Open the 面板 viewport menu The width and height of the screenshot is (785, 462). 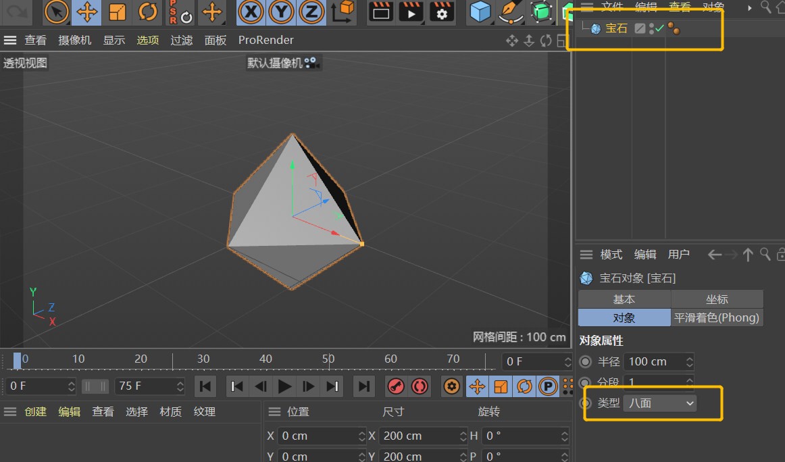216,40
